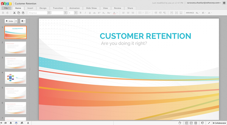The image size is (227, 125).
Task: Click the Cut scissors icon
Action: [x=14, y=13]
